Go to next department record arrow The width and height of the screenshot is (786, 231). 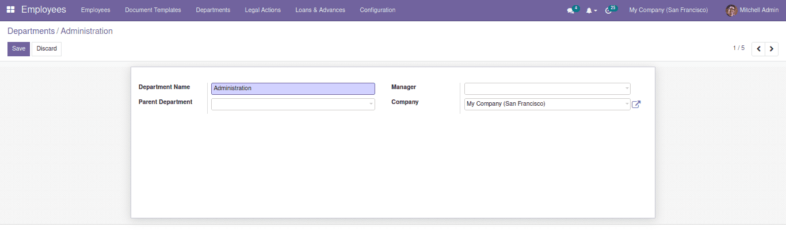772,49
